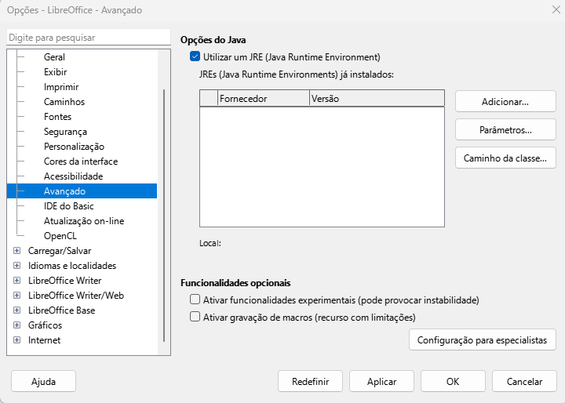Open Caminho da classe... dialog
This screenshot has width=565, height=403.
pyautogui.click(x=505, y=158)
